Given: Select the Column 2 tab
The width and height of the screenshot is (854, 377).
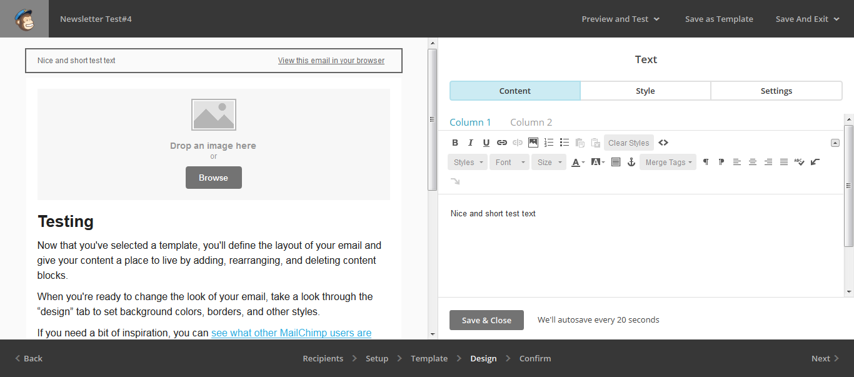Looking at the screenshot, I should [531, 122].
